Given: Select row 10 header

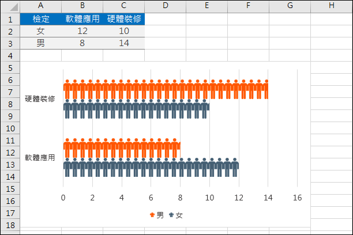Looking at the screenshot, I should pyautogui.click(x=10, y=128).
